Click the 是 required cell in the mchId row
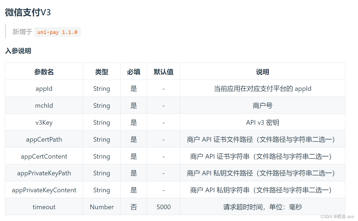This screenshot has height=221, width=358. click(134, 106)
